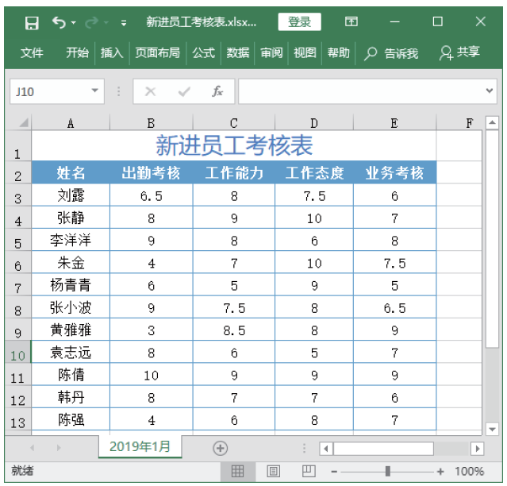Switch to the 视图 ribbon tab
The image size is (507, 486).
tap(305, 52)
